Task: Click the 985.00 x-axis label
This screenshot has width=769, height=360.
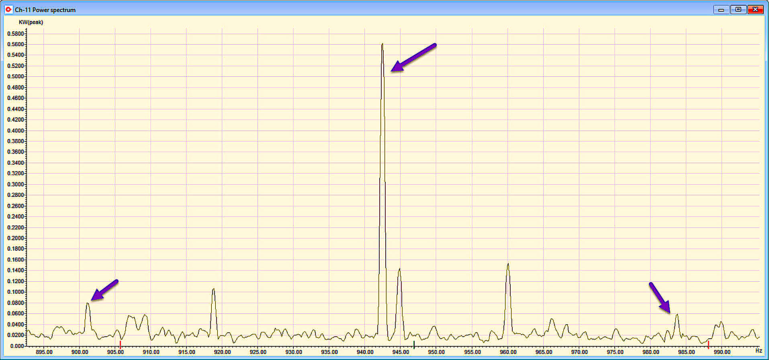Action: [686, 352]
